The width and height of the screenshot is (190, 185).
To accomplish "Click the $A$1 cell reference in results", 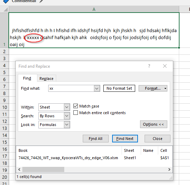I will 165,158.
